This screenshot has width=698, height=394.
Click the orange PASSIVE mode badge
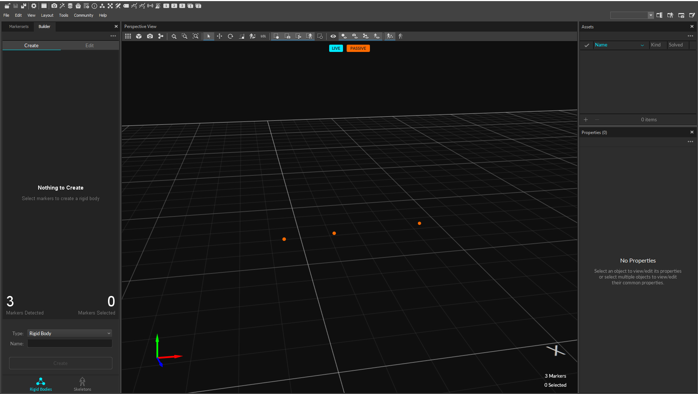[358, 48]
